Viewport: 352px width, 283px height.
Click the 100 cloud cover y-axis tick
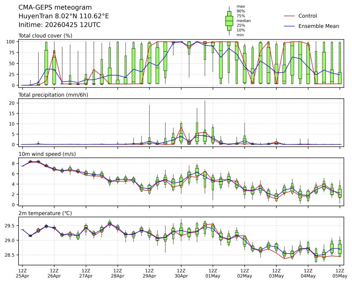click(11, 42)
